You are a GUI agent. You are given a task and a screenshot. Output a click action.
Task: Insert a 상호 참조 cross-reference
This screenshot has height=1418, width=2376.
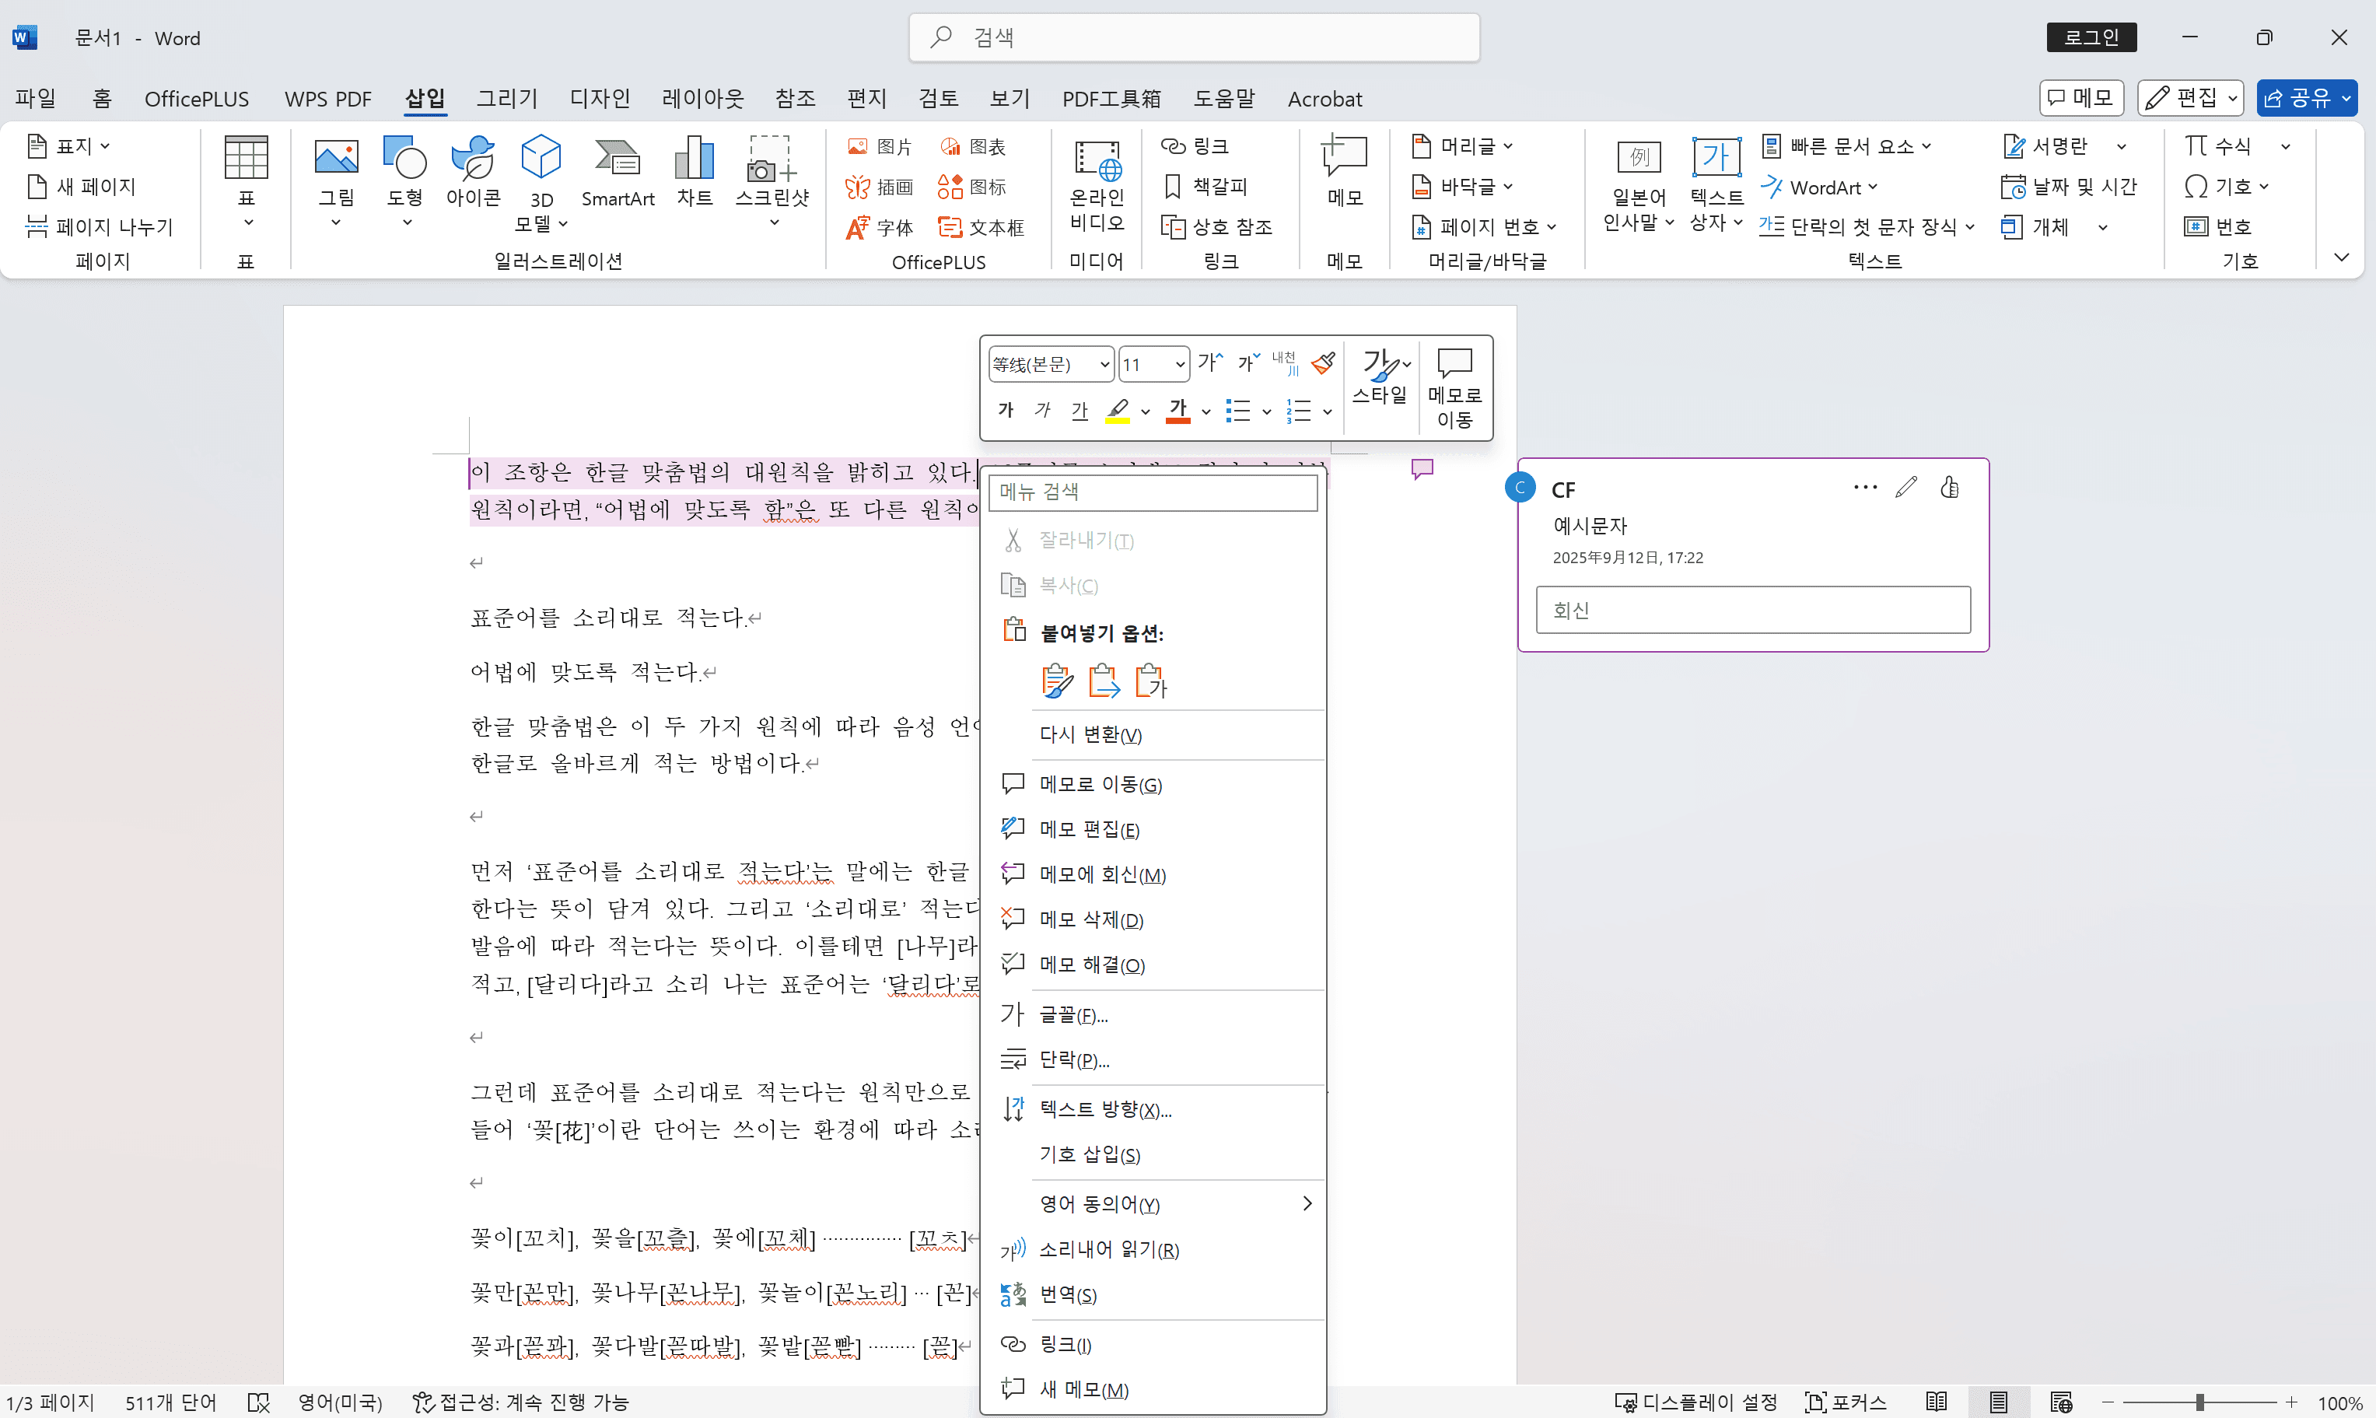point(1217,226)
